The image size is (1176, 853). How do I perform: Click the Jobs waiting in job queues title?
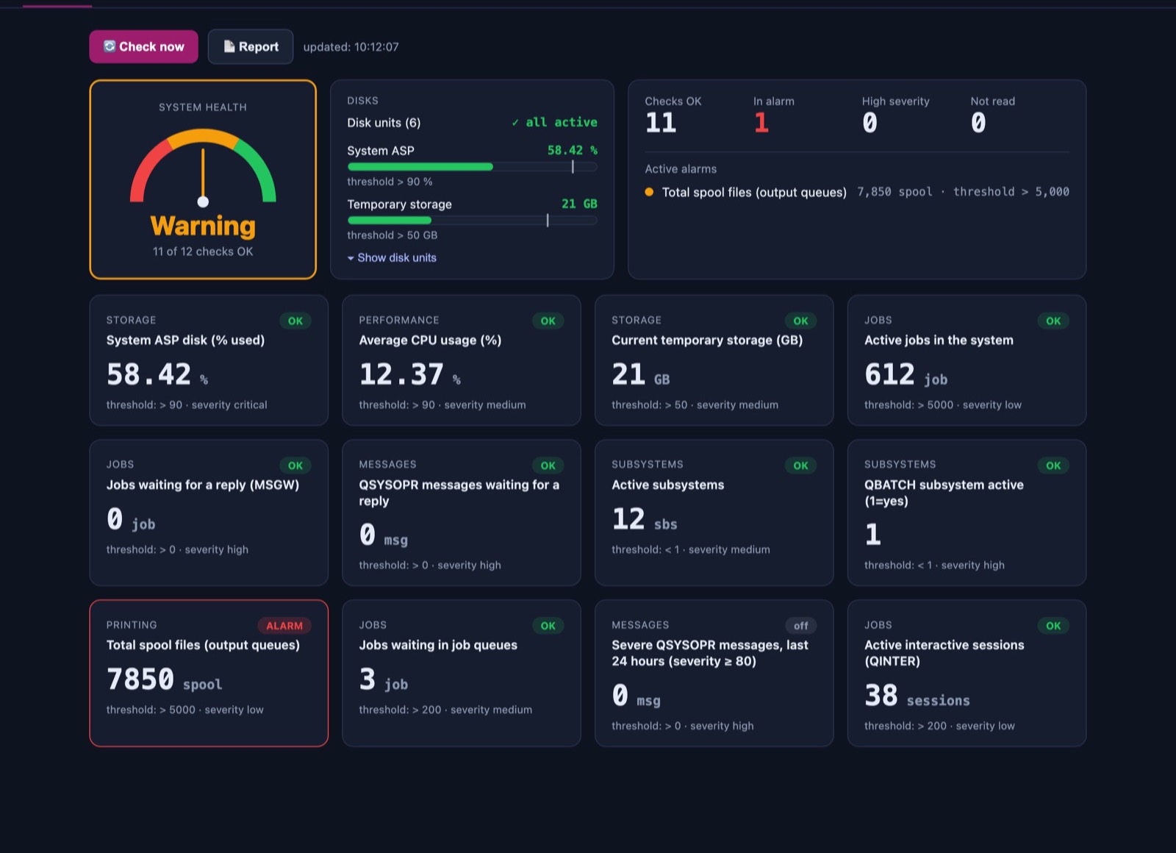(x=438, y=646)
